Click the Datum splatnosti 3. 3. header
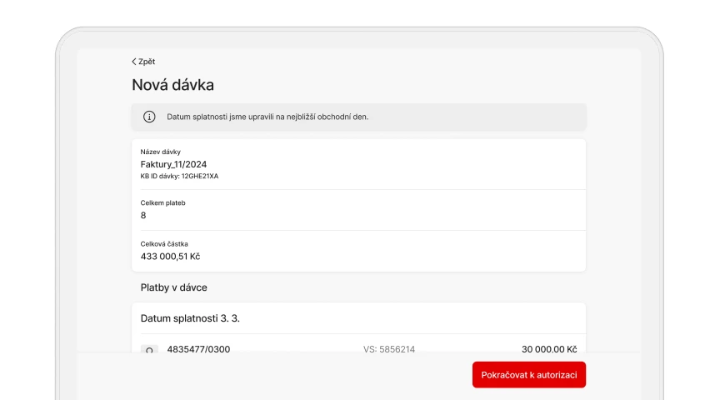The width and height of the screenshot is (720, 400). [x=190, y=318]
